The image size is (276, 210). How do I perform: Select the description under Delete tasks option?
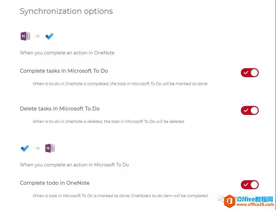coord(108,121)
